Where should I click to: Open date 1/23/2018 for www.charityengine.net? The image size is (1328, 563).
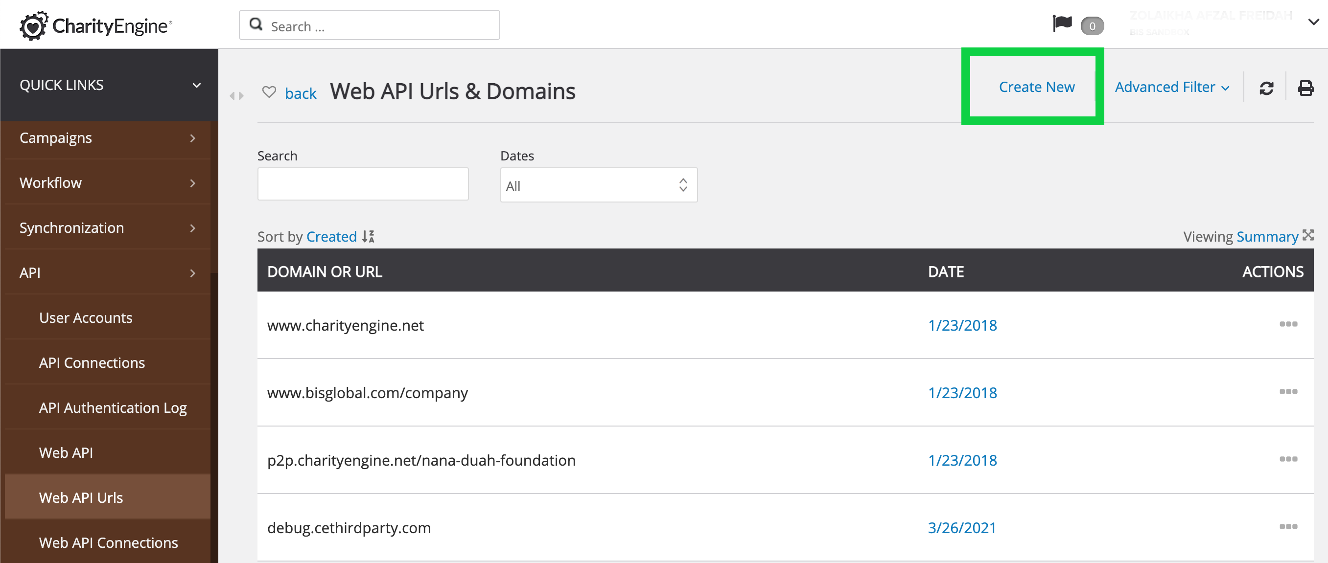[962, 325]
